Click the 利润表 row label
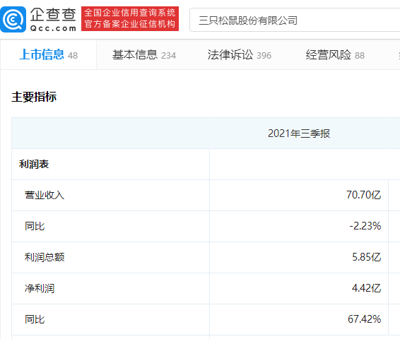 [34, 164]
